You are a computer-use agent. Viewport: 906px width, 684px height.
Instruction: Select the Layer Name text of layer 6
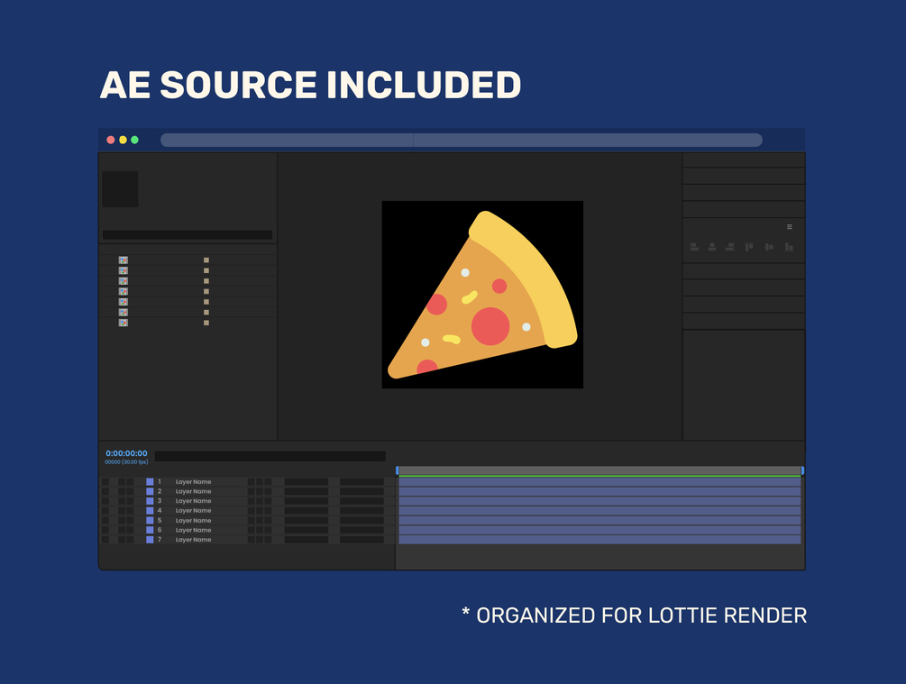194,530
